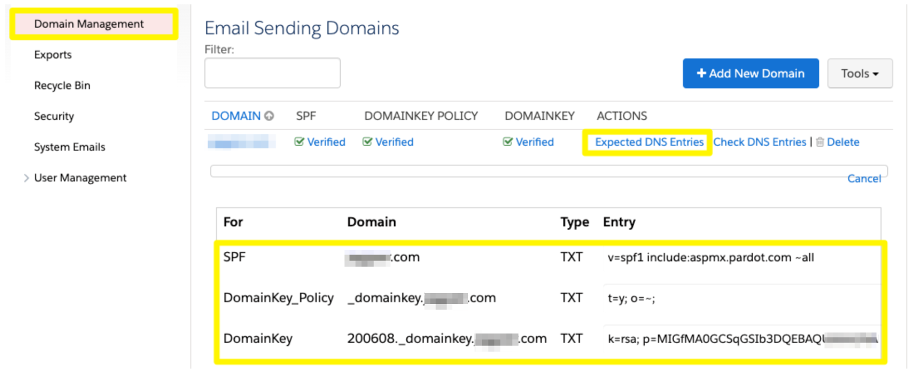
Task: Click the 200608._domainkey domain cell
Action: point(447,339)
